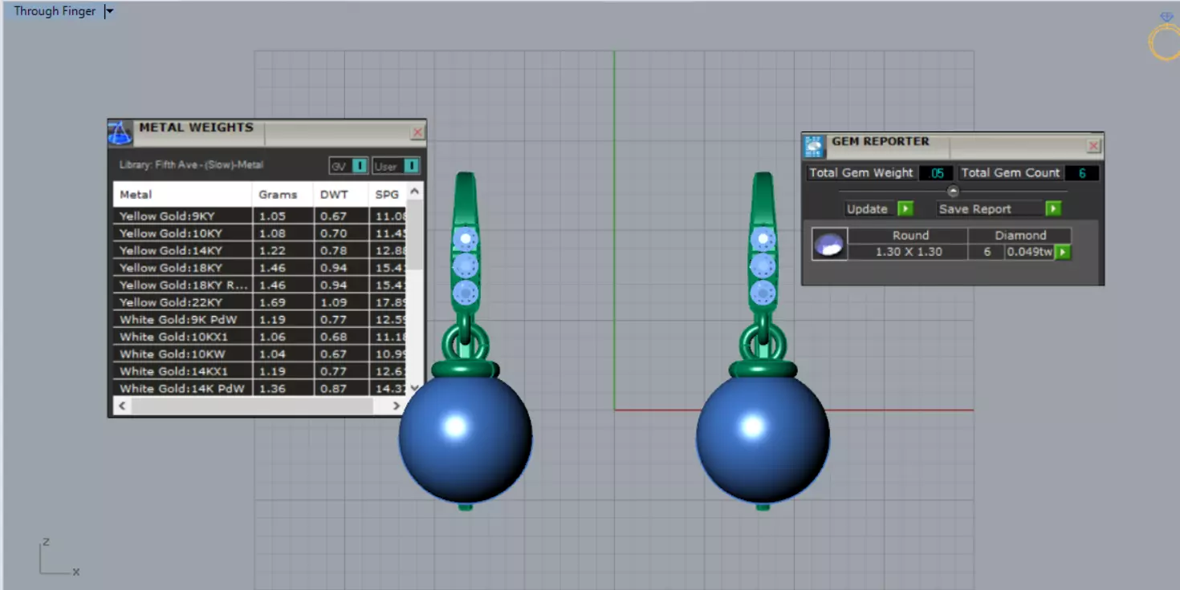Click the Total Gem Weight .05 value

[936, 173]
